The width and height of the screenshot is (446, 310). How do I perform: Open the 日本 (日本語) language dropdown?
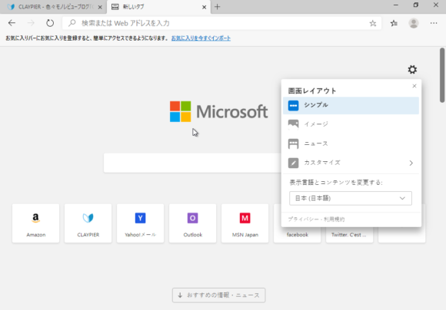tap(351, 198)
